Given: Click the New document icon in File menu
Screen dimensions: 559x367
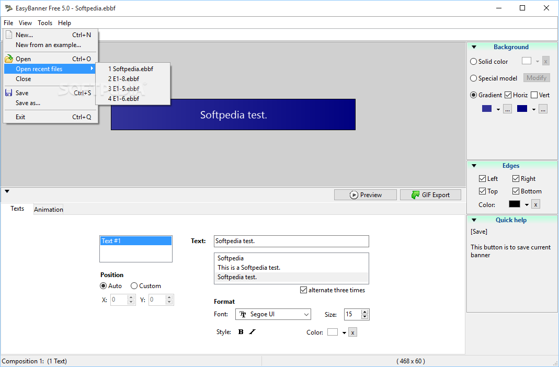Looking at the screenshot, I should (x=9, y=35).
